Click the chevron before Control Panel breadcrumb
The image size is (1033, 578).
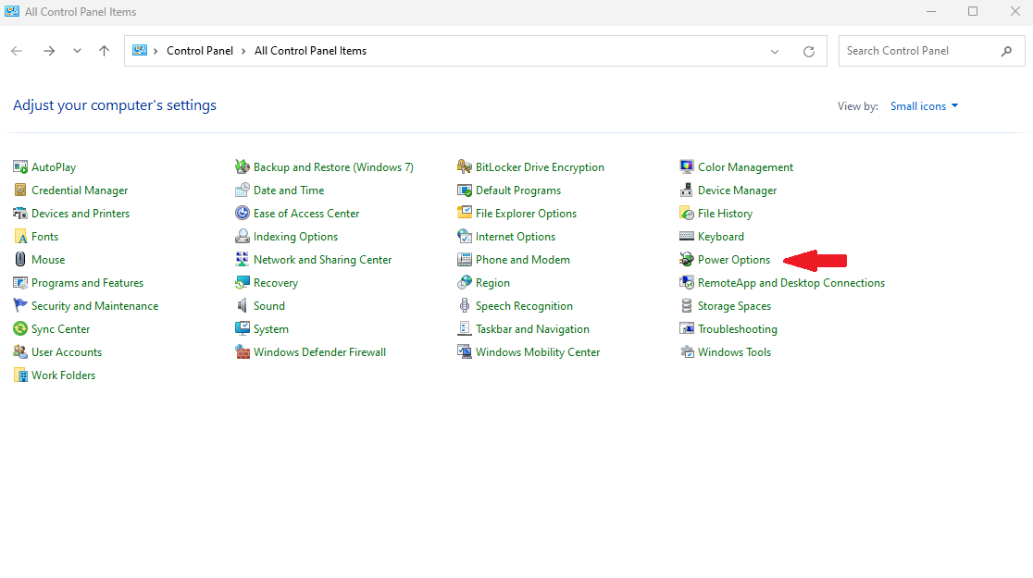click(156, 52)
